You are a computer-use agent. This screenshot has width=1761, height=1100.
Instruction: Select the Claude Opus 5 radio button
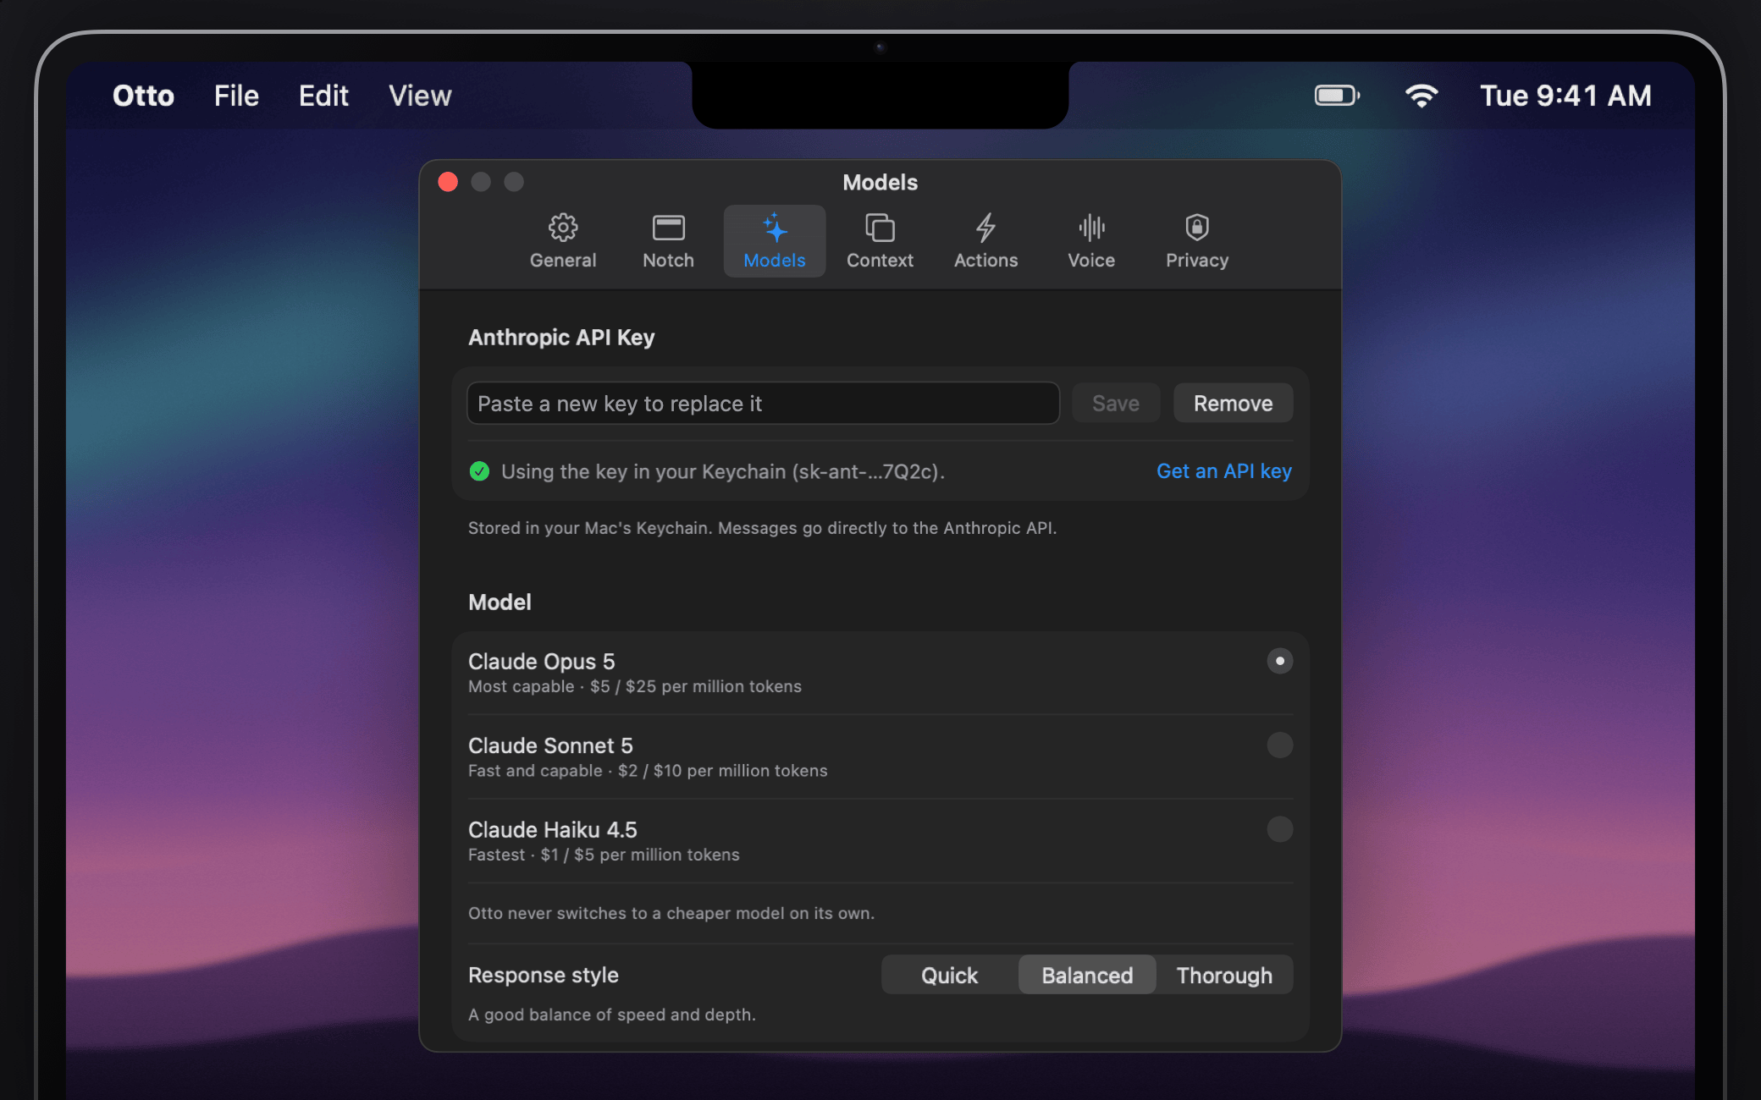point(1279,661)
